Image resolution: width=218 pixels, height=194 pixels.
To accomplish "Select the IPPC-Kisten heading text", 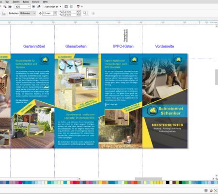I will [x=124, y=46].
